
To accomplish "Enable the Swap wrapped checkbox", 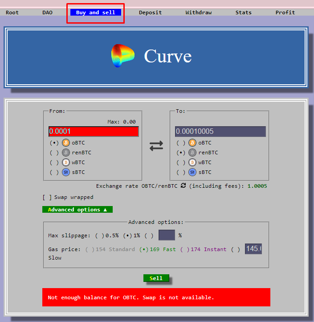I will pos(47,198).
